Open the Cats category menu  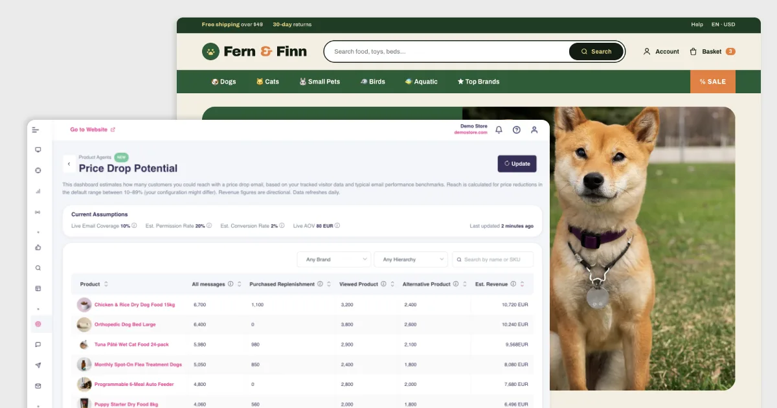[267, 82]
